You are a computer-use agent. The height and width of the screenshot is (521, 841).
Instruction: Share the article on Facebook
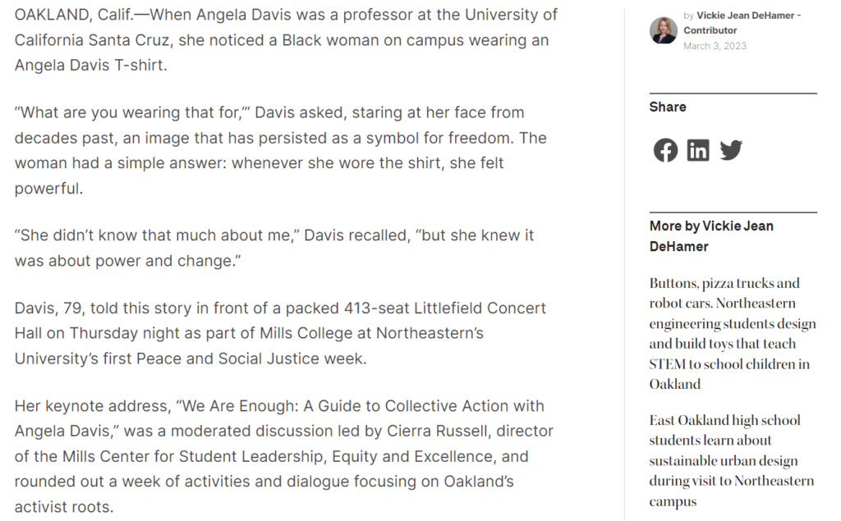665,150
